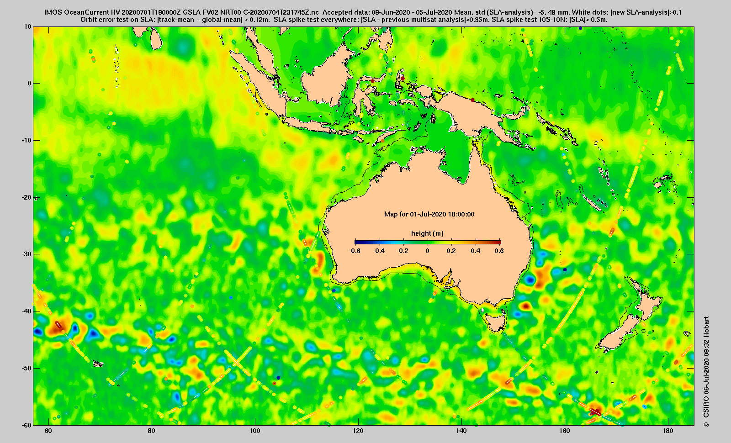This screenshot has height=443, width=731.
Task: Click the '0.4' colorbar tick label
Action: point(475,251)
